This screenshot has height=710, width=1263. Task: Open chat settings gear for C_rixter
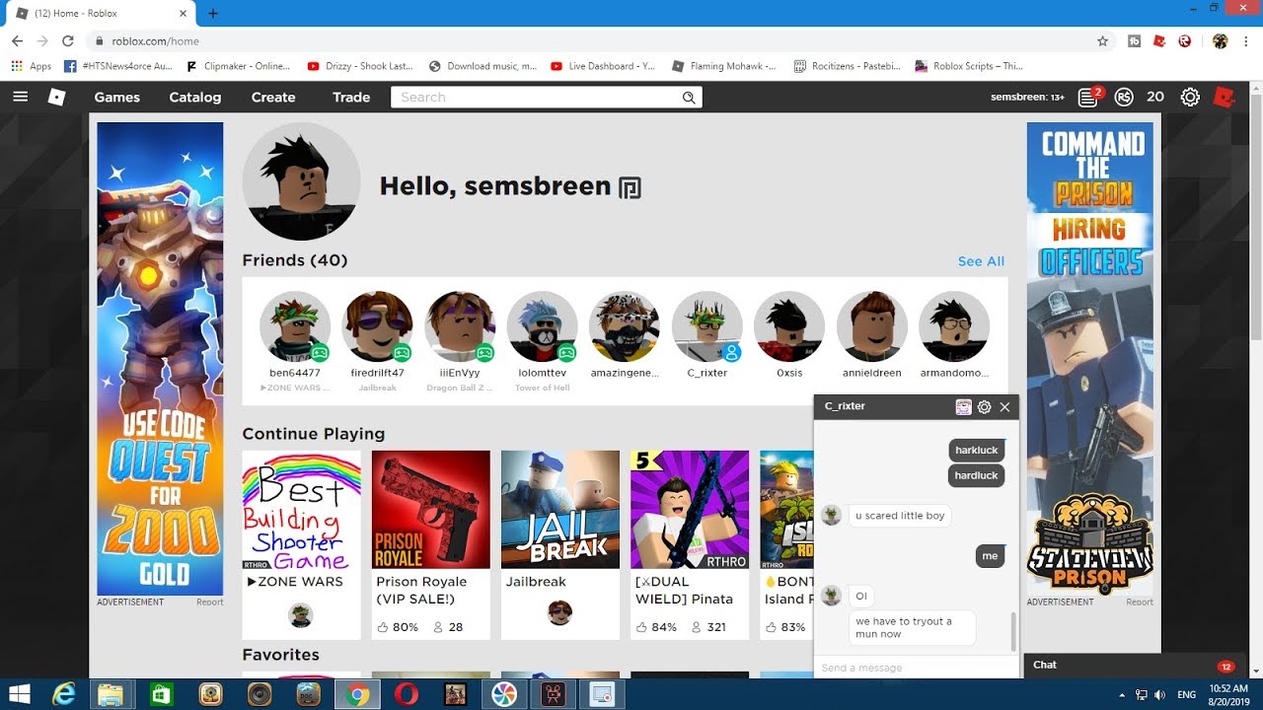pyautogui.click(x=984, y=406)
